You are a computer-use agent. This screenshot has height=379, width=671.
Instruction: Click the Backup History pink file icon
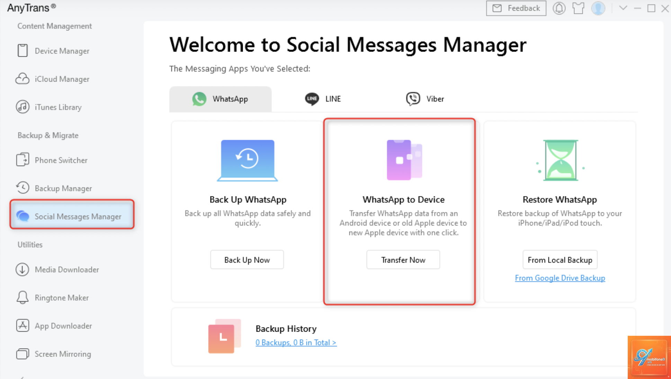click(224, 336)
